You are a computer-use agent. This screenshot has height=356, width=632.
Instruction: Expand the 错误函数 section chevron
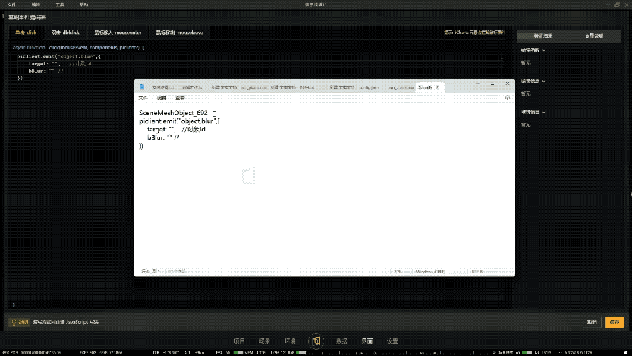[x=544, y=50]
